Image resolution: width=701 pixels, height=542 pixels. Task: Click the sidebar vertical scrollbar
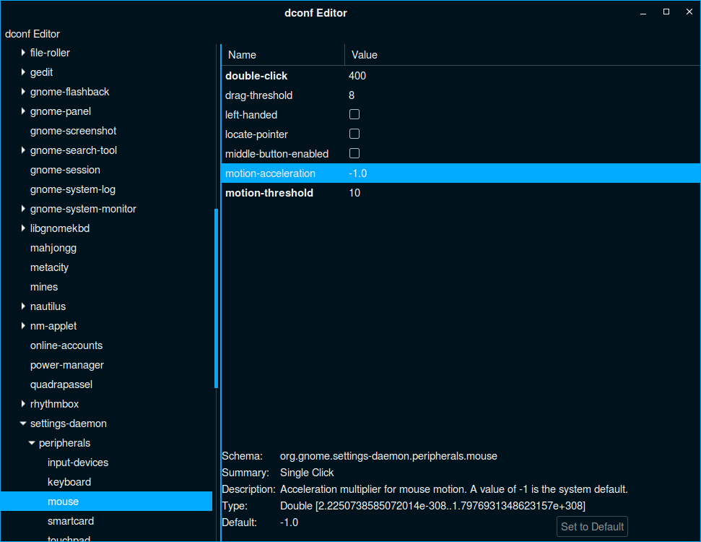point(216,298)
